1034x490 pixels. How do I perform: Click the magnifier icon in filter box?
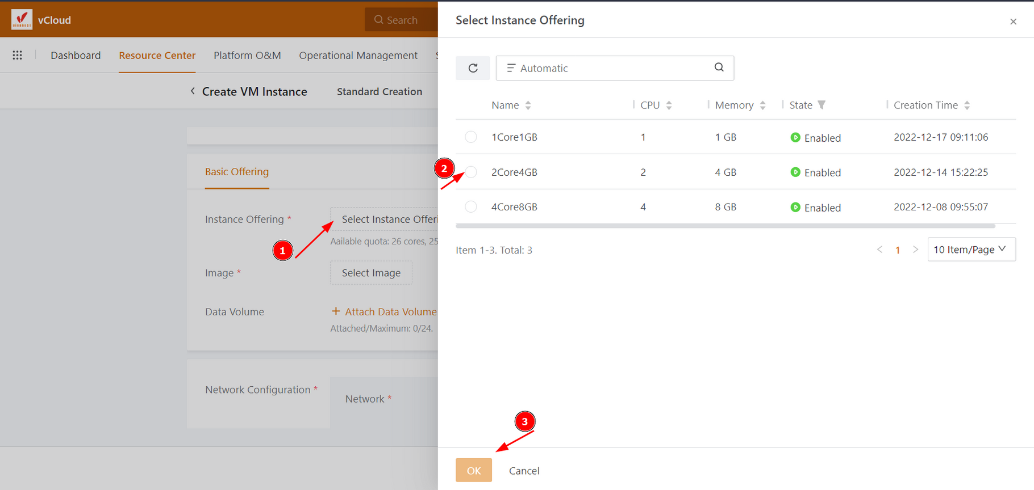tap(719, 67)
